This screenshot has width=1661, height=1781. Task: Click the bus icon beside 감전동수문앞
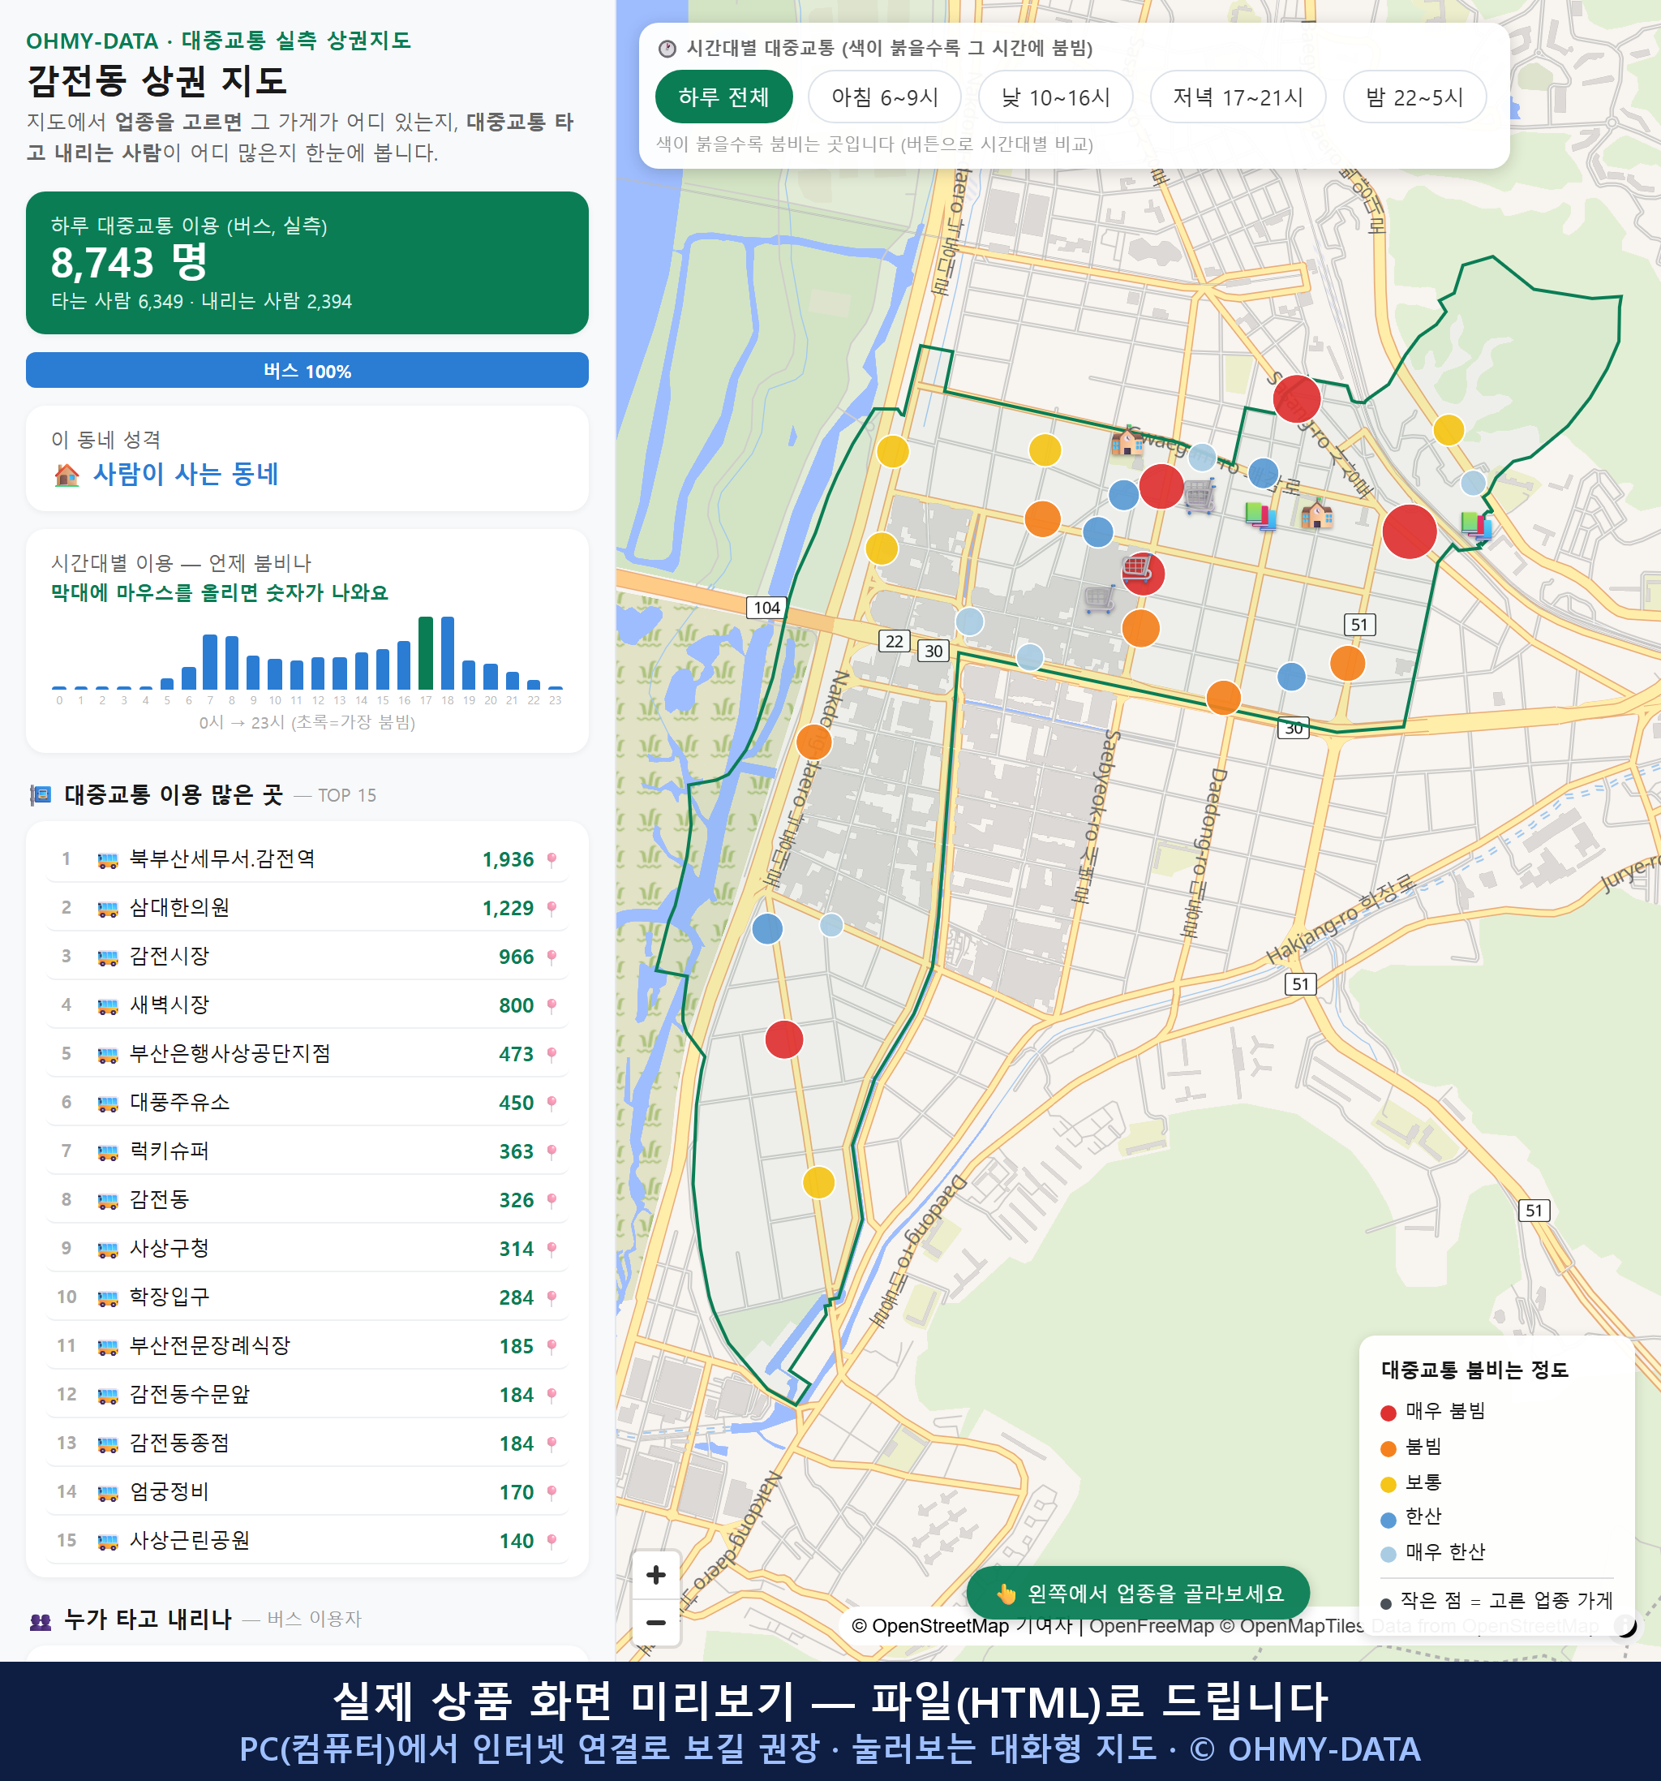tap(107, 1395)
